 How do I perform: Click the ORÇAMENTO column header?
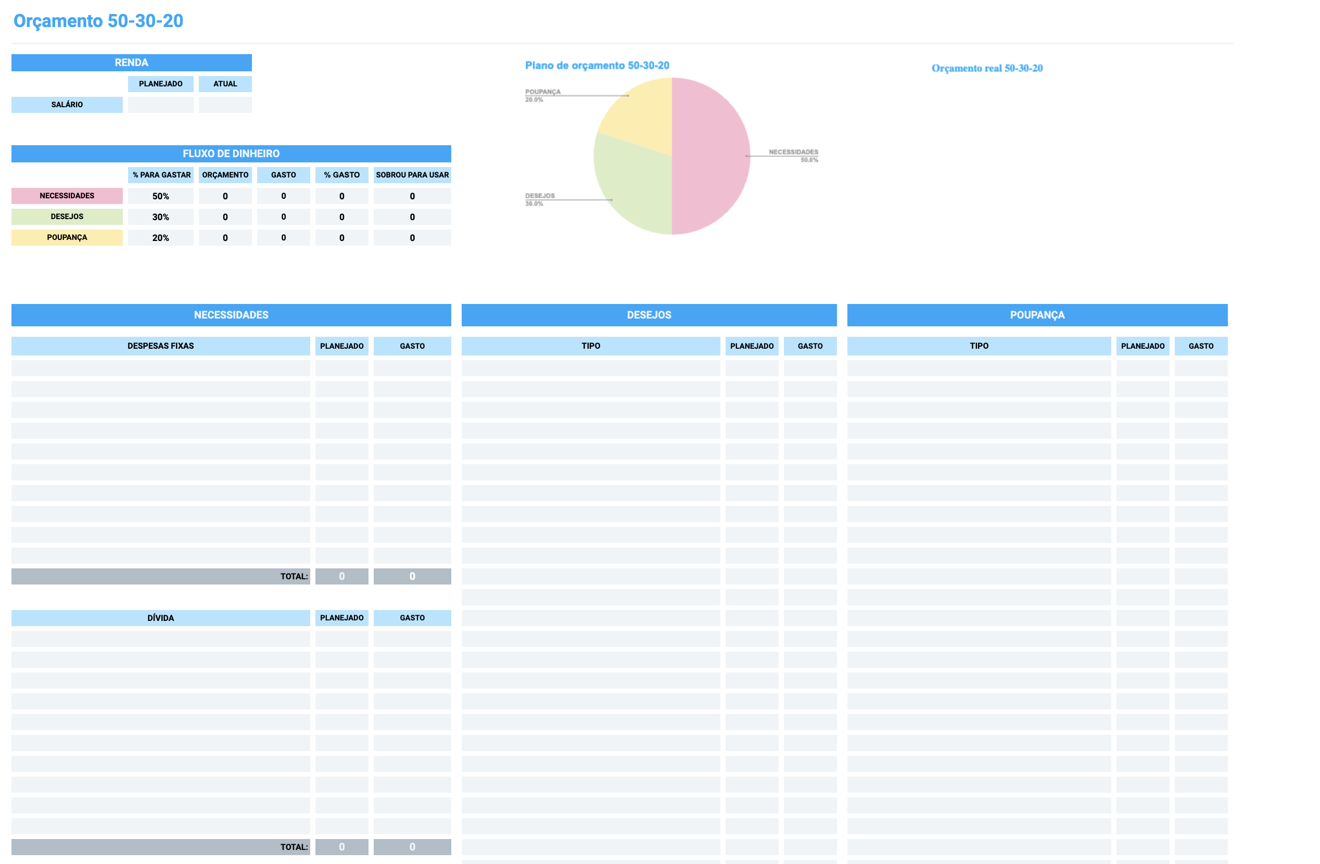(225, 175)
